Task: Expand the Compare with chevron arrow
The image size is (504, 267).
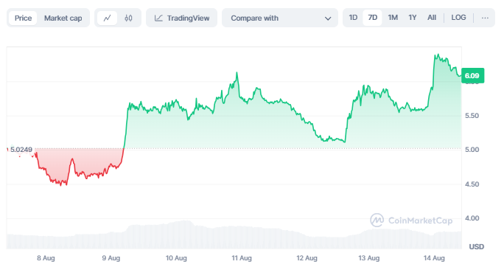Action: tap(328, 18)
